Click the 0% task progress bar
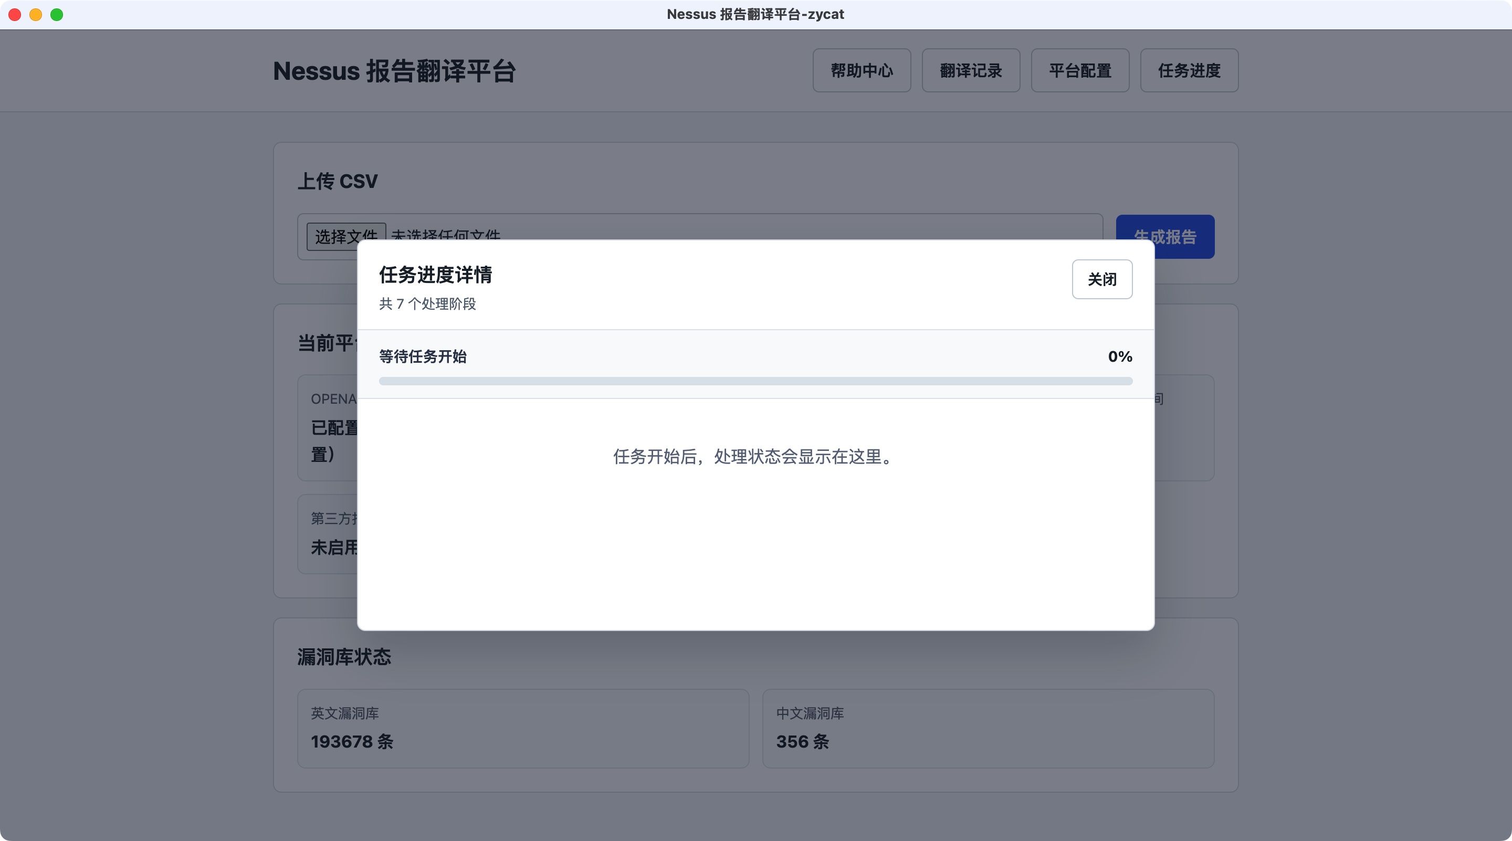This screenshot has height=841, width=1512. 755,381
